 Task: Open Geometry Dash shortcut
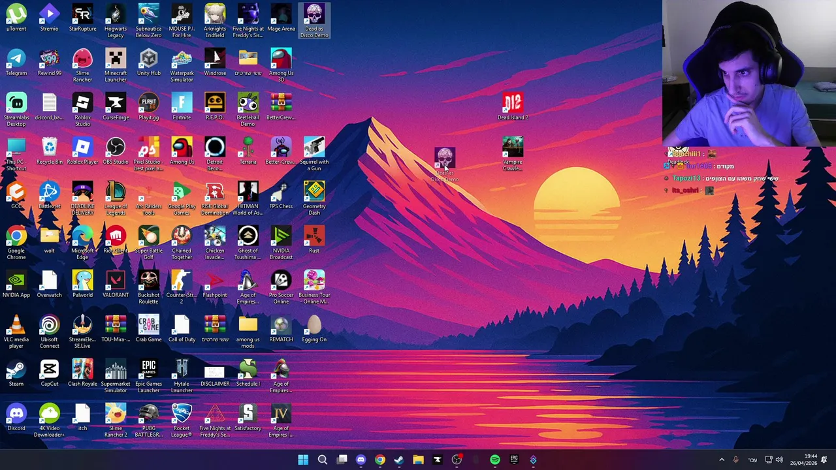click(x=314, y=198)
